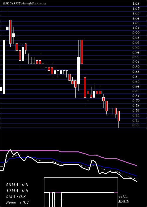The image size is (147, 207).
Task: Select the 0.99 price level label
Action: (136, 33)
